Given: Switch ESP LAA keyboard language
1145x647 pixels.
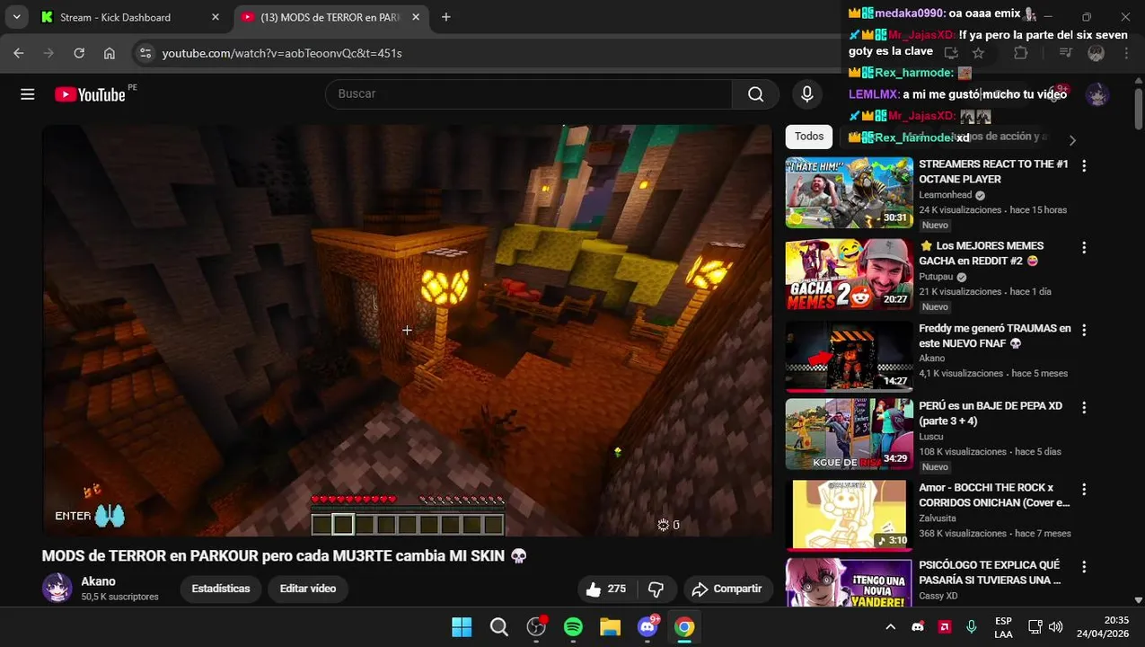Looking at the screenshot, I should (x=1003, y=627).
